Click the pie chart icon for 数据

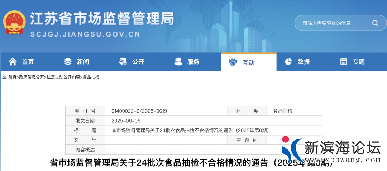(x=288, y=62)
